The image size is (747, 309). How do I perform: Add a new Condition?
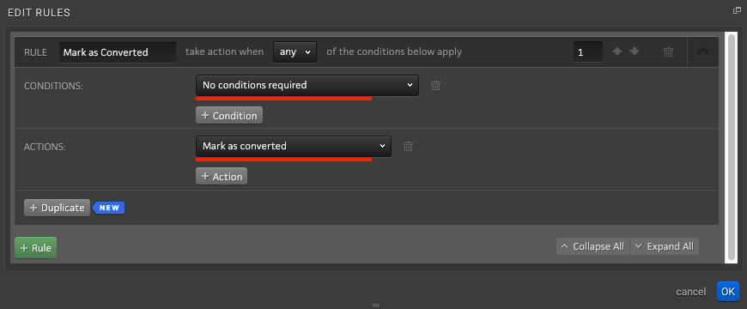pyautogui.click(x=229, y=115)
